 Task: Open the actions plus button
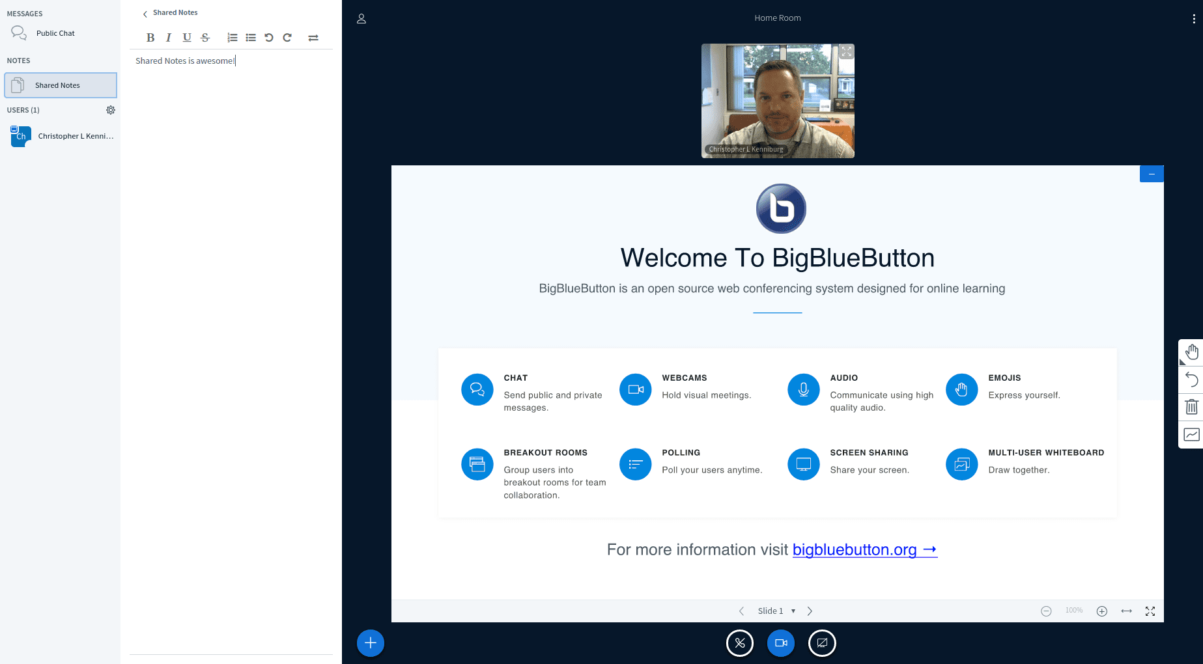pyautogui.click(x=370, y=643)
